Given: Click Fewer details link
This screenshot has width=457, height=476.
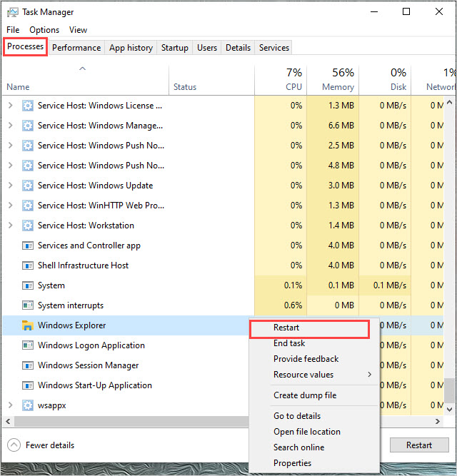Looking at the screenshot, I should (x=50, y=445).
